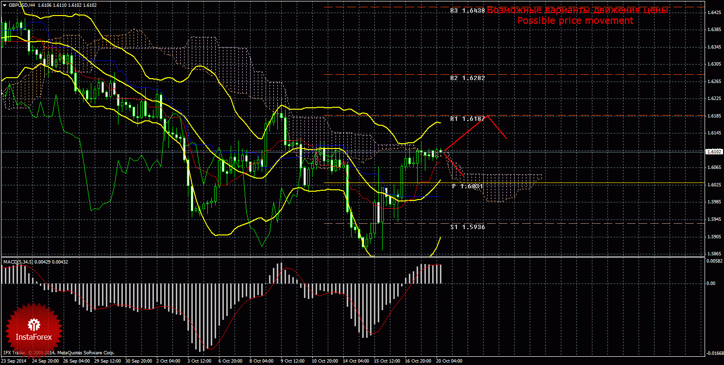This screenshot has height=365, width=724.
Task: Click the MACD scale value 0.00582
Action: click(713, 261)
